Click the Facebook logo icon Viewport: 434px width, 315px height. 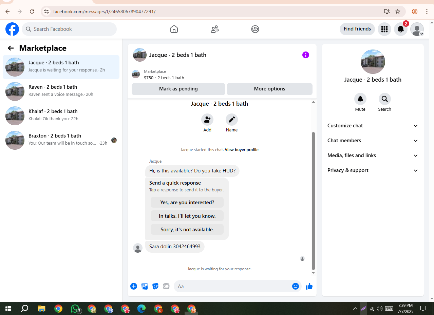12,29
